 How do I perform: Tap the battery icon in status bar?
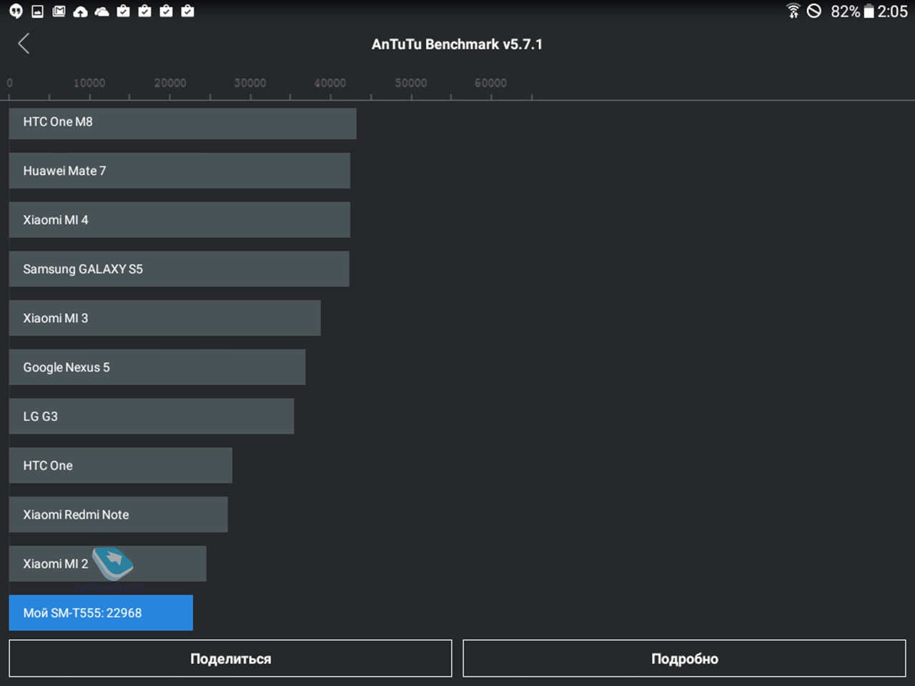(x=869, y=11)
